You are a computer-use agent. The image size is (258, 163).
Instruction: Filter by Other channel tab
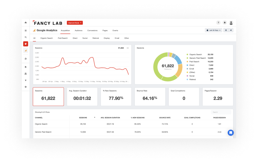click(x=126, y=38)
